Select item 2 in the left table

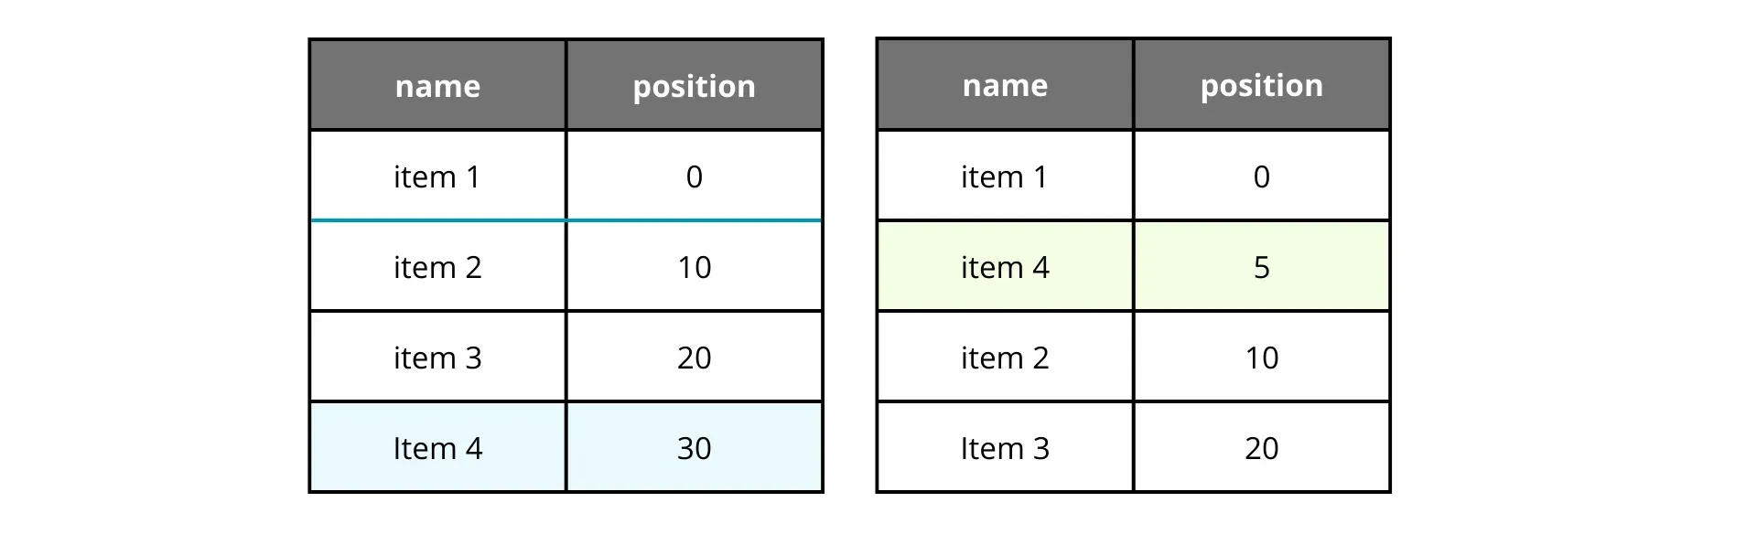(437, 266)
